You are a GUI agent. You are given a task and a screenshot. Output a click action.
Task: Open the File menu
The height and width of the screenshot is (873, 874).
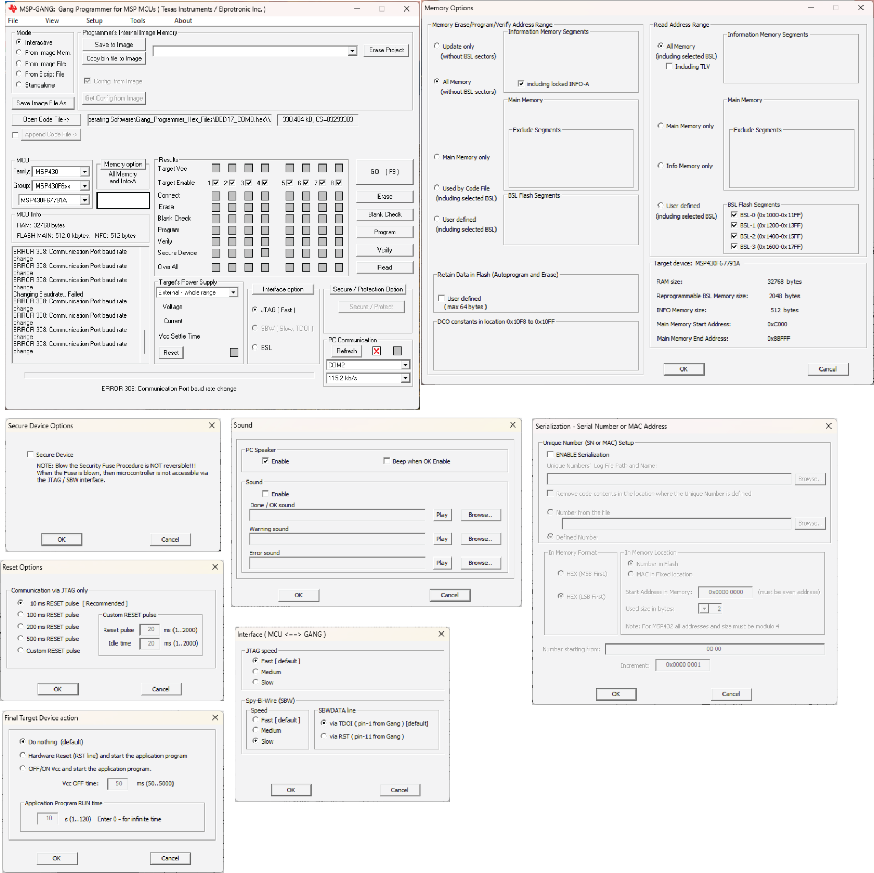(13, 21)
